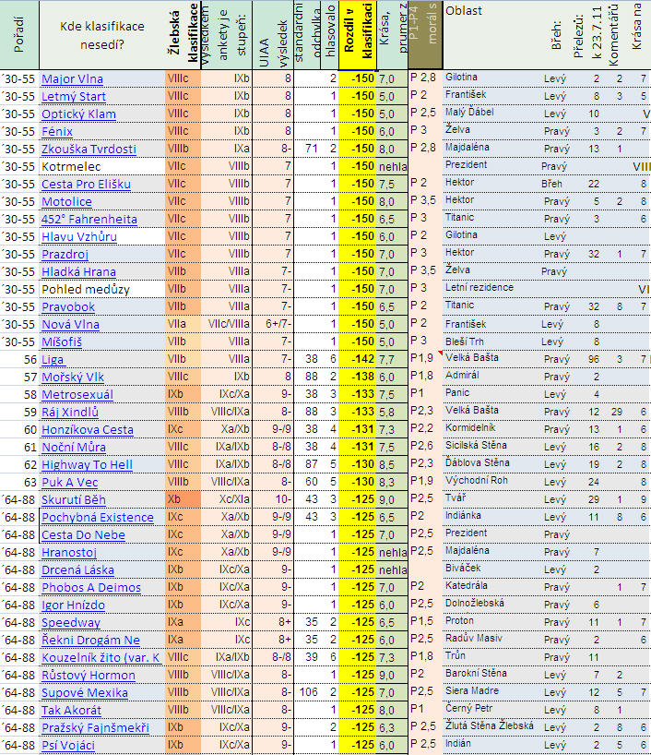
Task: Open the Major Vlna route link
Action: [x=72, y=79]
